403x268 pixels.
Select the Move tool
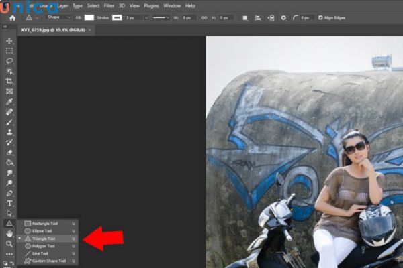[x=9, y=41]
